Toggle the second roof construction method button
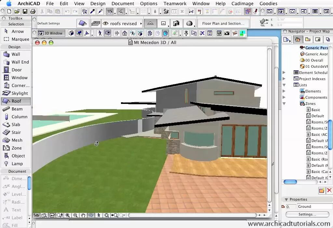 164,23
